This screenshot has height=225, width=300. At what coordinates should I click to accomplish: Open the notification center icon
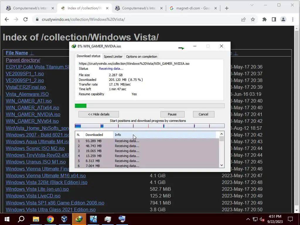tap(290, 219)
